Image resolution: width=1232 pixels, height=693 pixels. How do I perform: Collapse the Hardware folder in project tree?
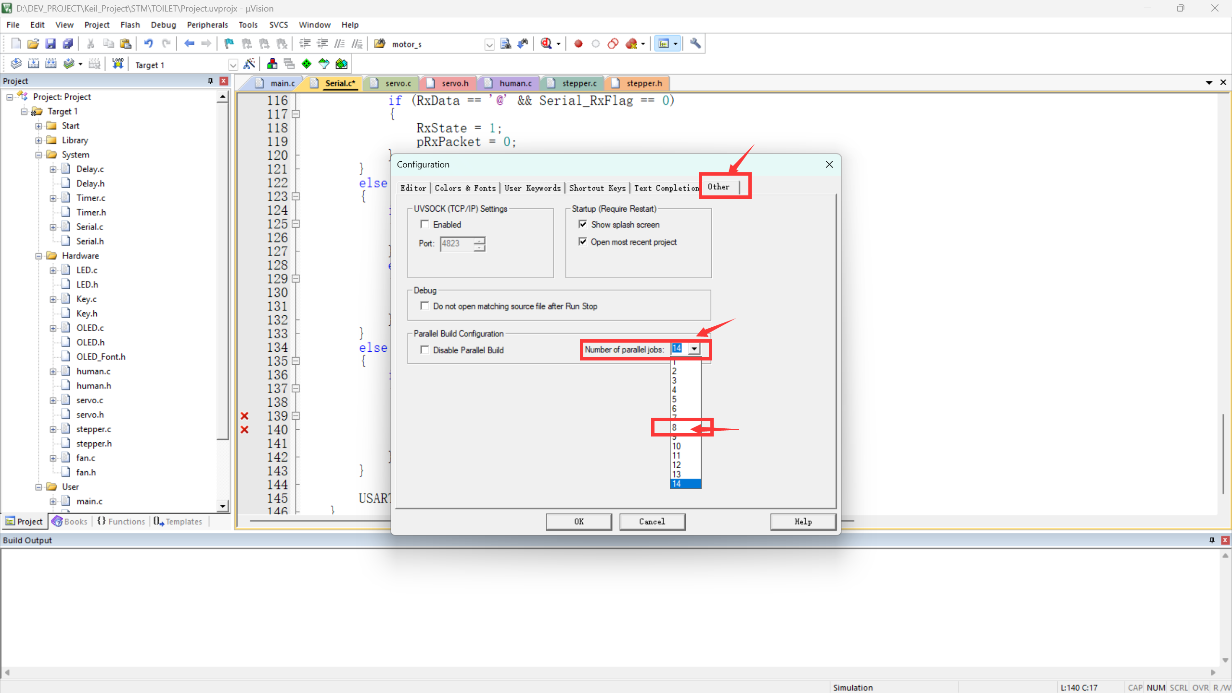tap(38, 256)
